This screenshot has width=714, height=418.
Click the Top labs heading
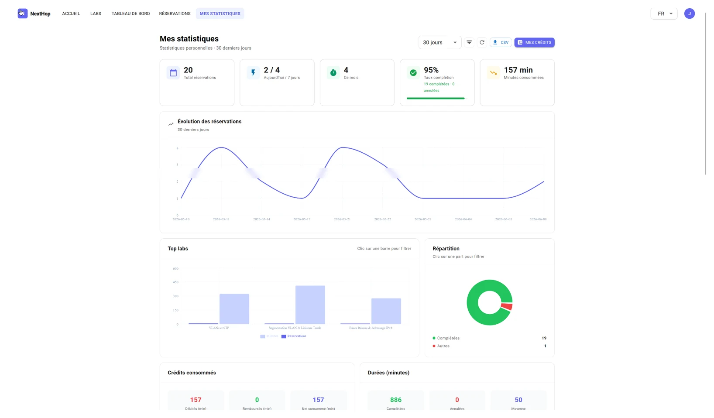coord(178,249)
